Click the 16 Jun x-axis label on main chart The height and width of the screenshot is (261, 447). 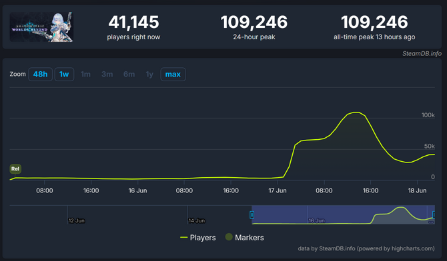[137, 190]
